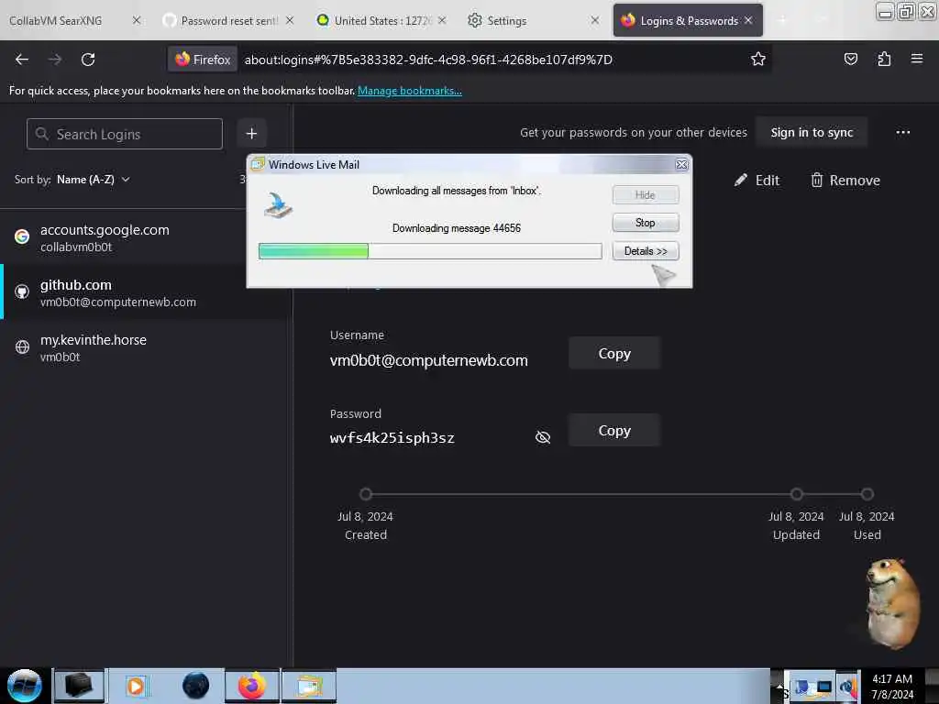Bookmark this page with the star icon
Image resolution: width=939 pixels, height=704 pixels.
coord(758,59)
